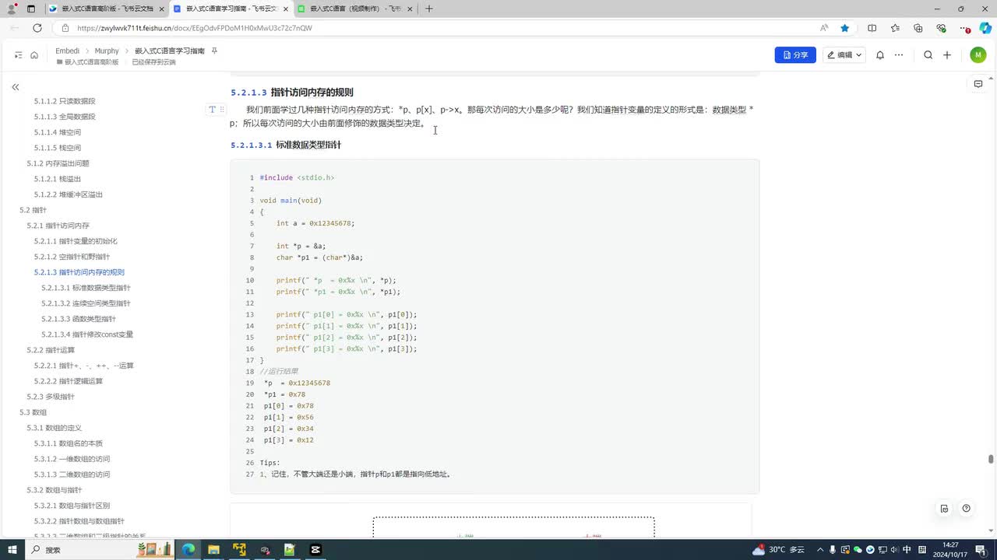The image size is (997, 560).
Task: Click 嵌入式C语言高阶版 link under breadcrumb
Action: 87,61
